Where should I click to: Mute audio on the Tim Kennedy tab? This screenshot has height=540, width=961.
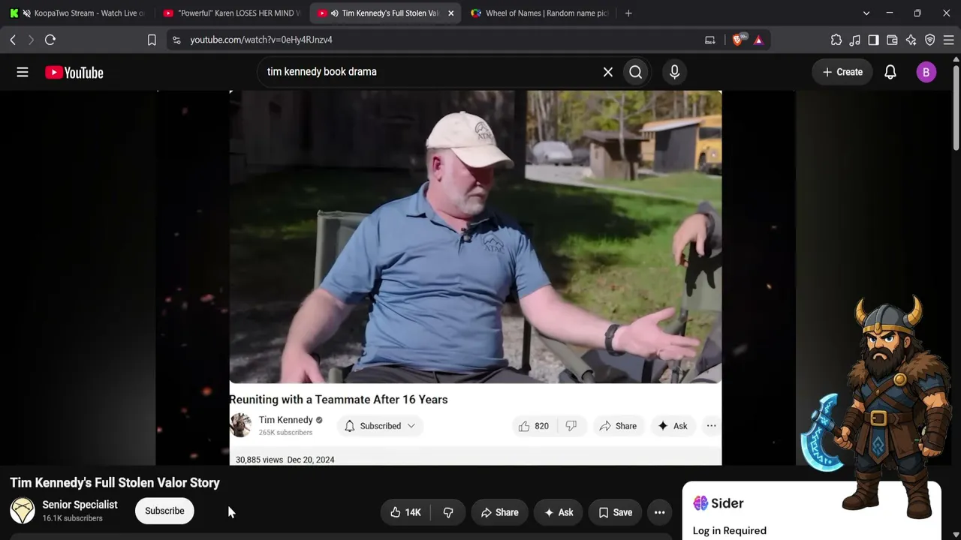334,13
